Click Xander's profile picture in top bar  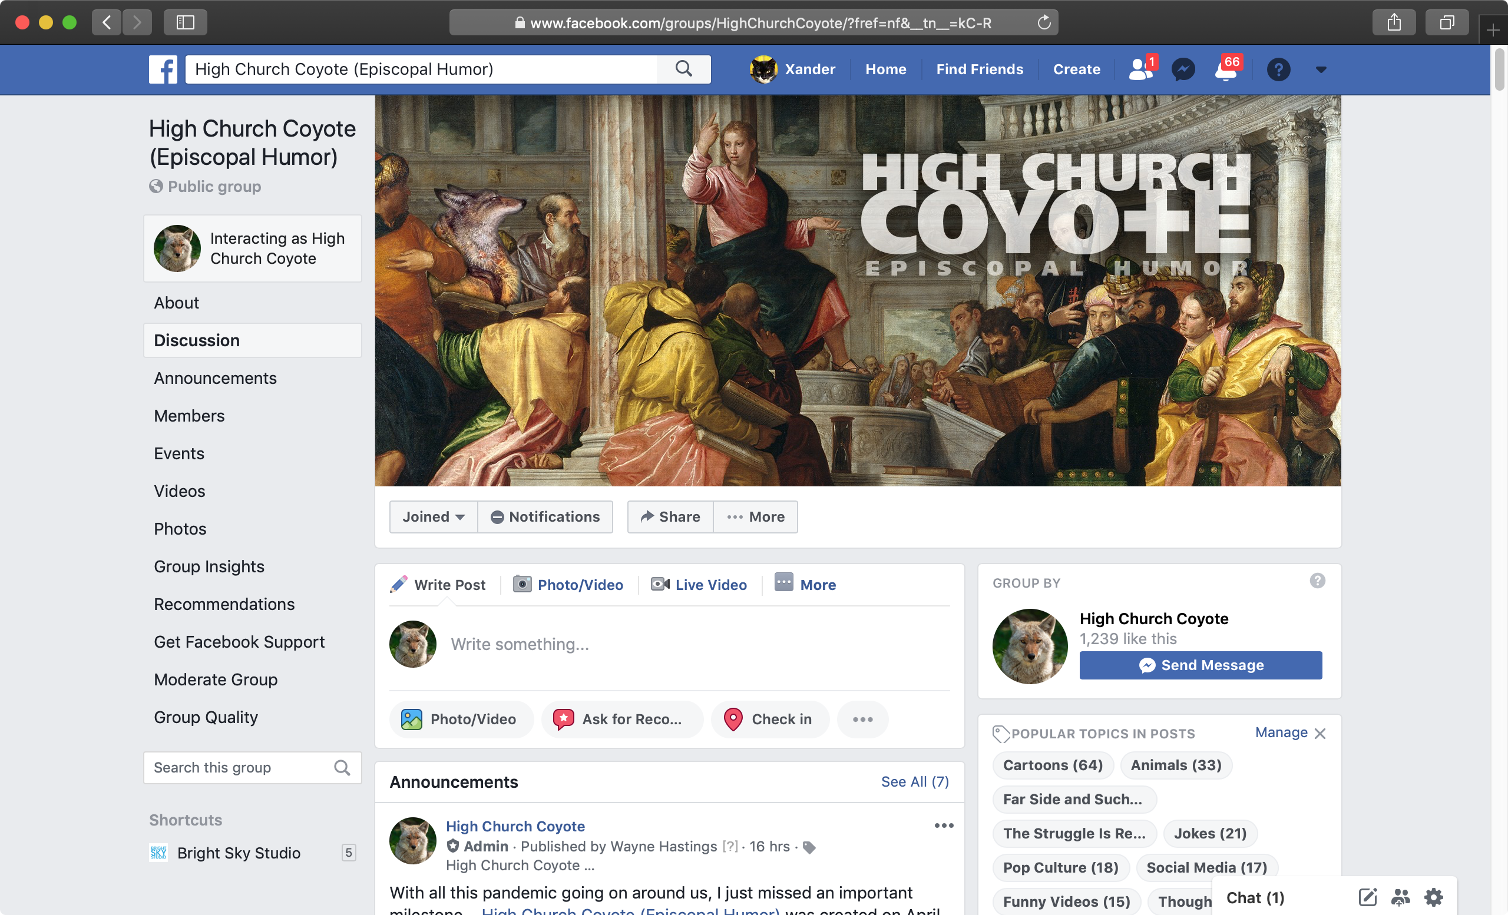764,69
